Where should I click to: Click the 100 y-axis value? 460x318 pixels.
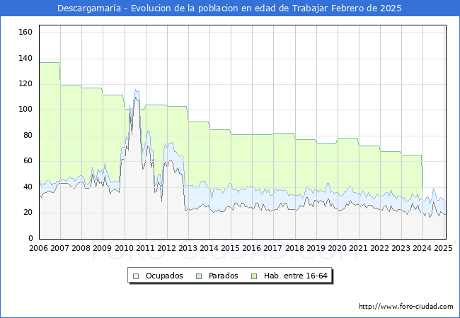(x=25, y=110)
